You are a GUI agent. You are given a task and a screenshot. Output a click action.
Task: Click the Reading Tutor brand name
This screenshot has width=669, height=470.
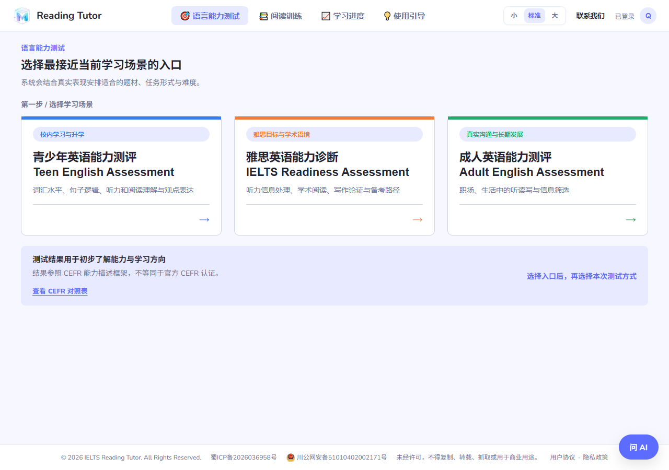tap(69, 16)
